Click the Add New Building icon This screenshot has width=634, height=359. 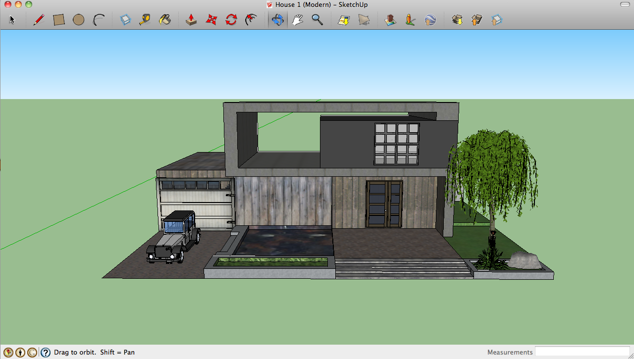tap(390, 20)
